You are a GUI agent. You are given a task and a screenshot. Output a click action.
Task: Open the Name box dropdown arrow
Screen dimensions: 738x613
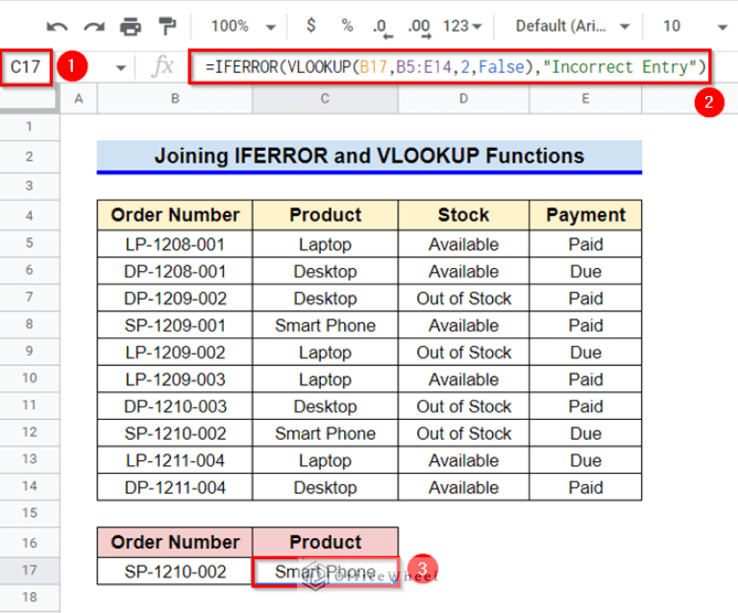coord(121,67)
